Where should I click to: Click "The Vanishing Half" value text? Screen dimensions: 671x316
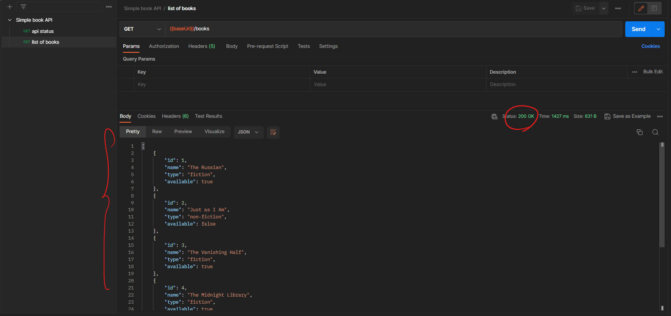click(x=216, y=252)
